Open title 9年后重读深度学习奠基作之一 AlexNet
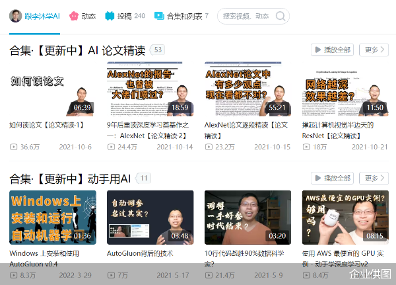This screenshot has height=285, width=396. pos(148,130)
